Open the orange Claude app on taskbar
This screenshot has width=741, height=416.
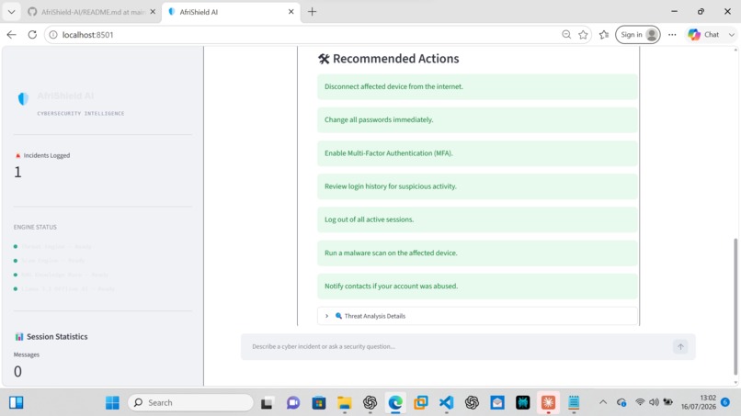pos(548,403)
